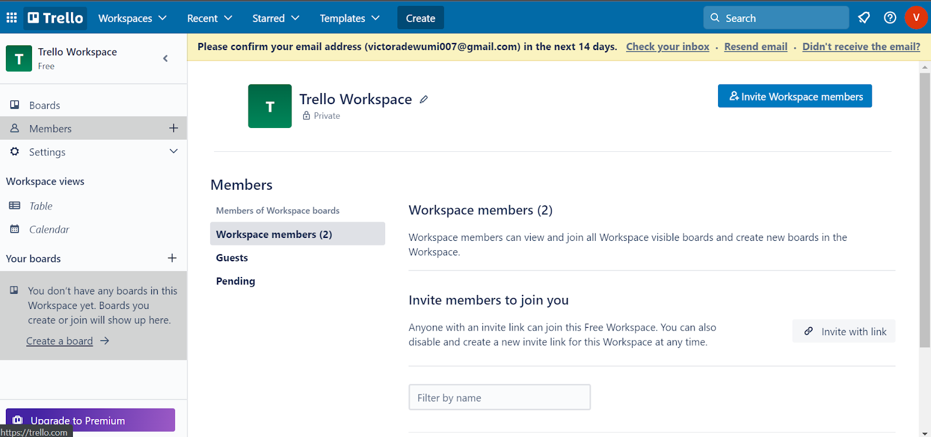Open Didn't receive the email link
Image resolution: width=931 pixels, height=437 pixels.
pos(861,47)
